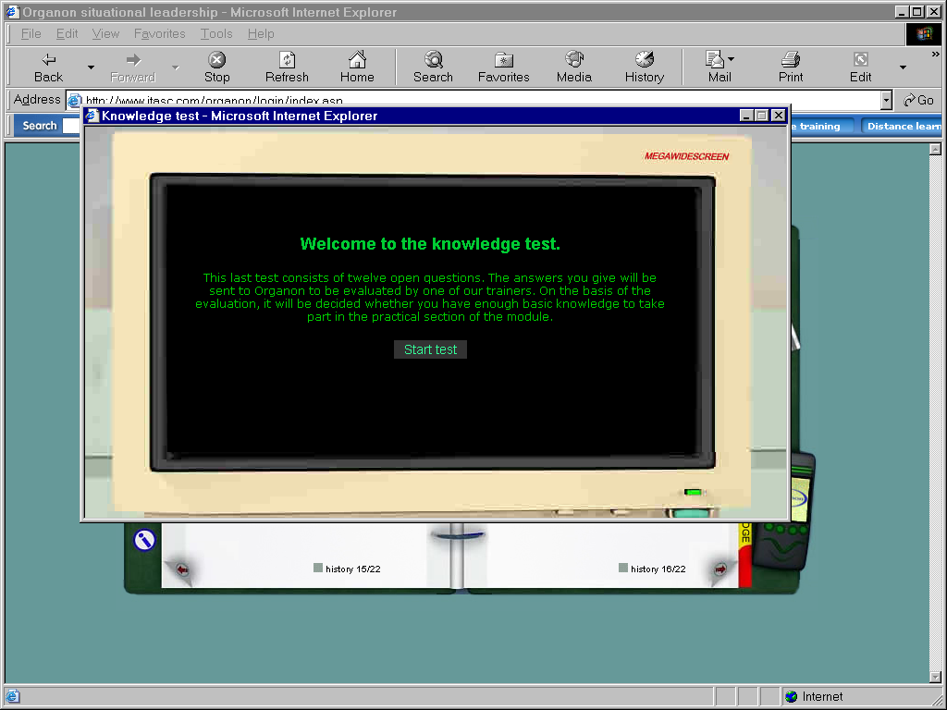This screenshot has width=947, height=710.
Task: Turn to previous binder page arrow
Action: pyautogui.click(x=182, y=569)
